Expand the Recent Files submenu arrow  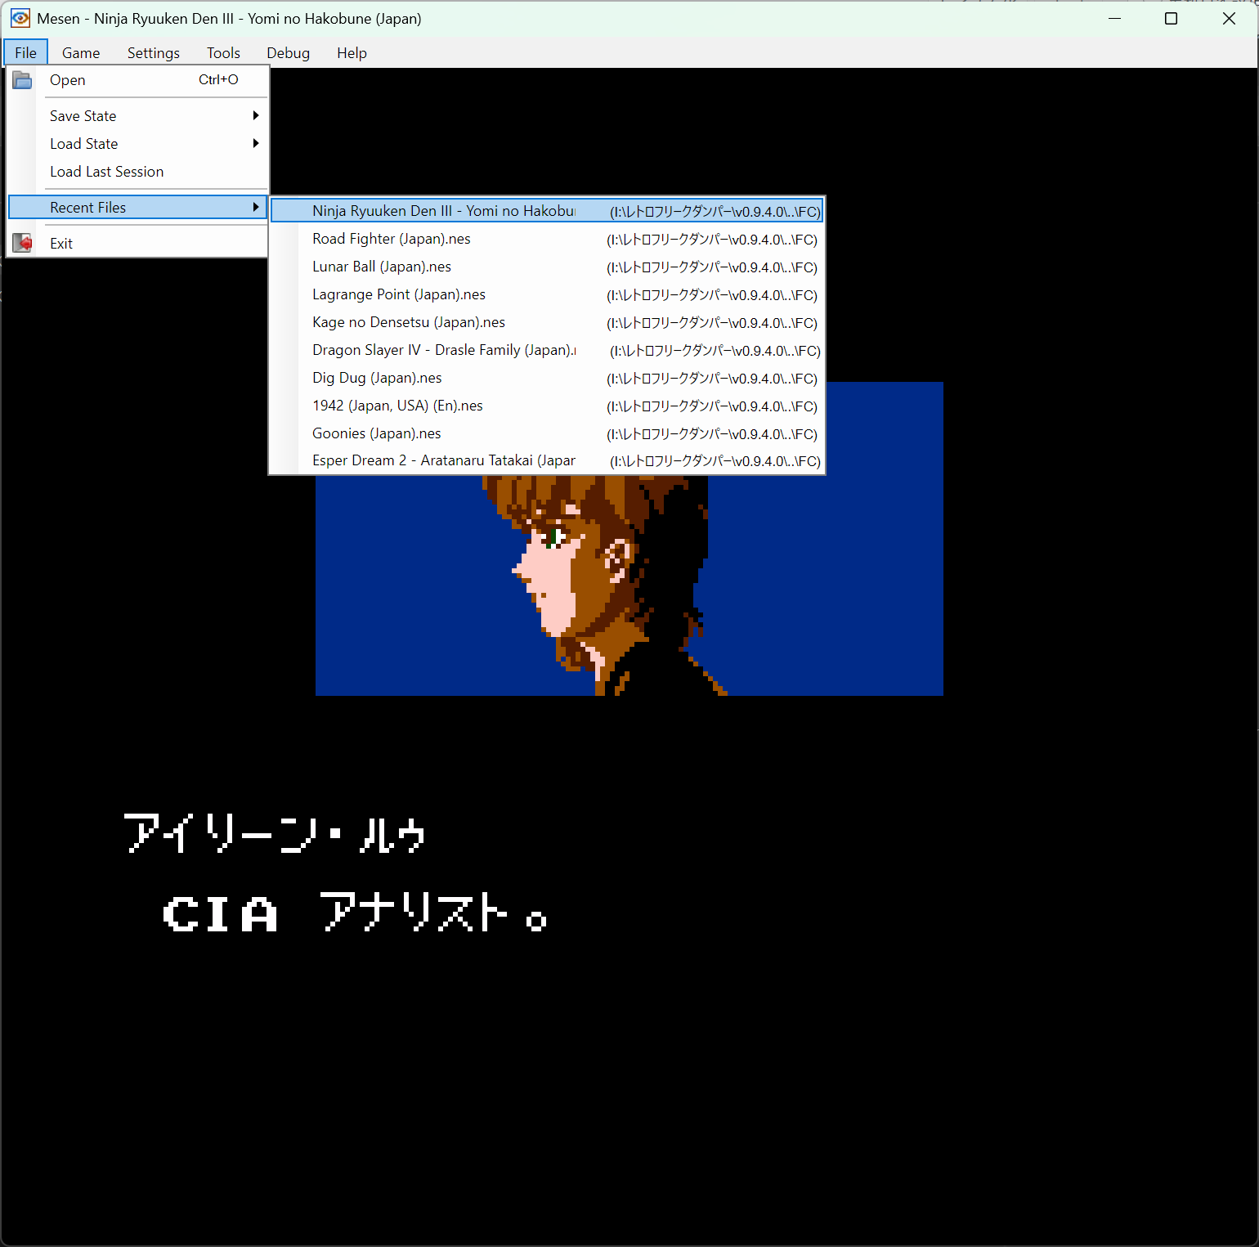click(x=255, y=208)
